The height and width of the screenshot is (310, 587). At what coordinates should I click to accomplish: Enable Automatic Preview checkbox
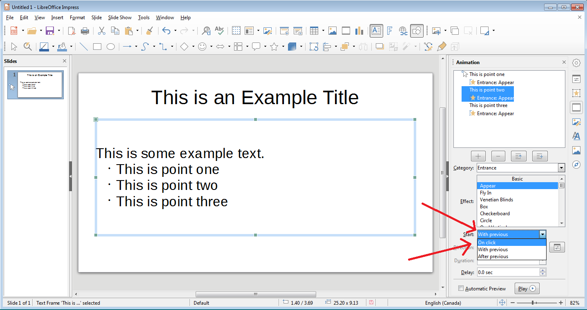[461, 288]
